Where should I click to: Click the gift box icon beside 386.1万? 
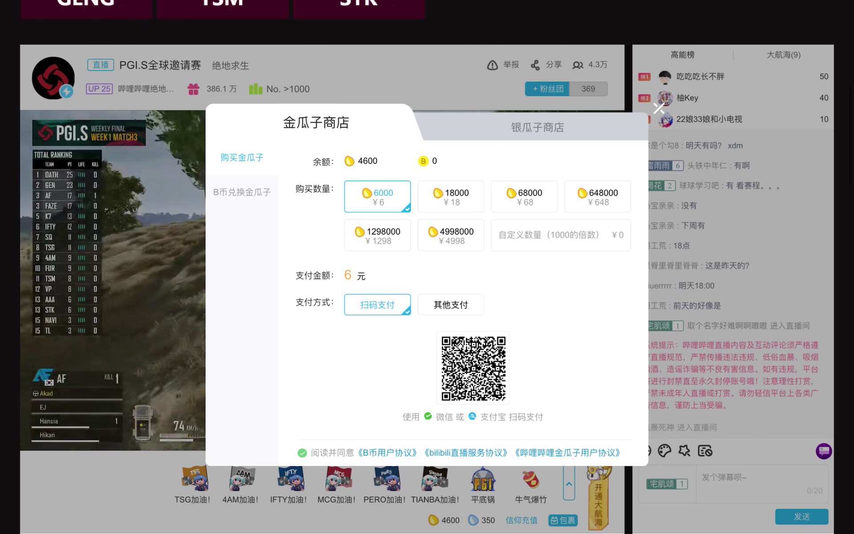click(193, 89)
